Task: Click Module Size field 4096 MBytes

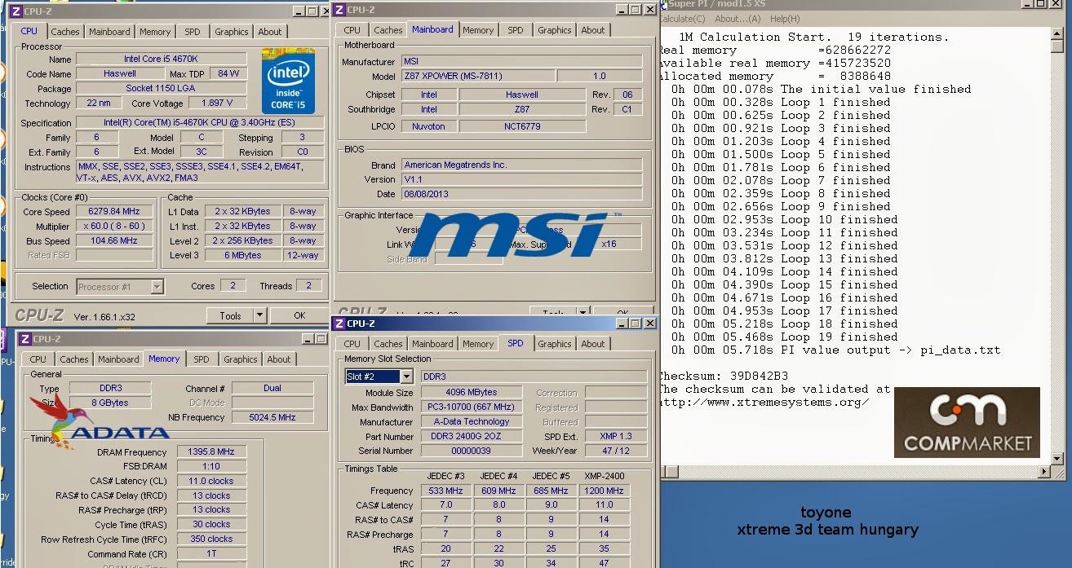Action: point(473,392)
